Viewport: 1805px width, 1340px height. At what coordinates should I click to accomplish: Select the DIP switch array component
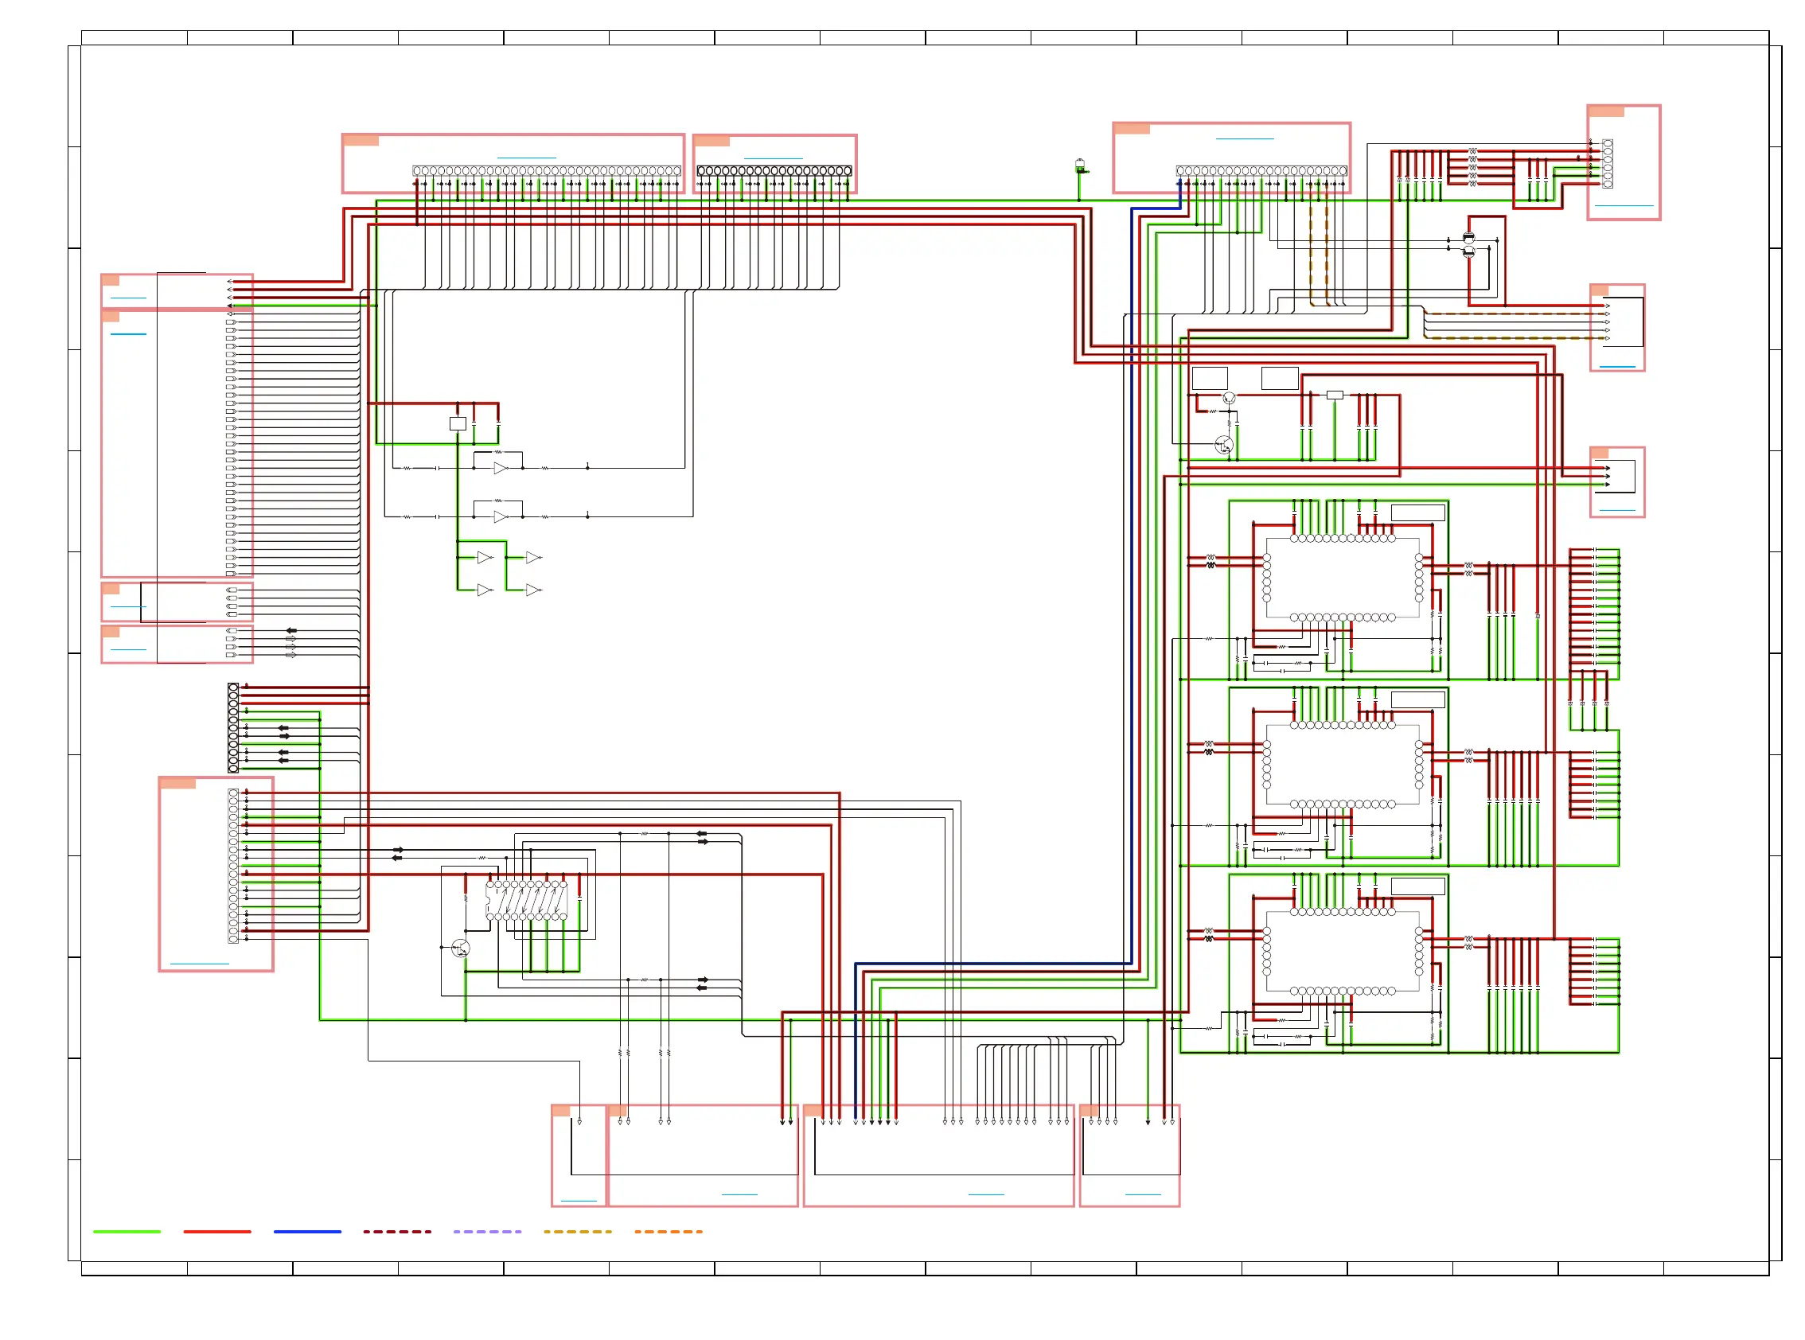527,901
